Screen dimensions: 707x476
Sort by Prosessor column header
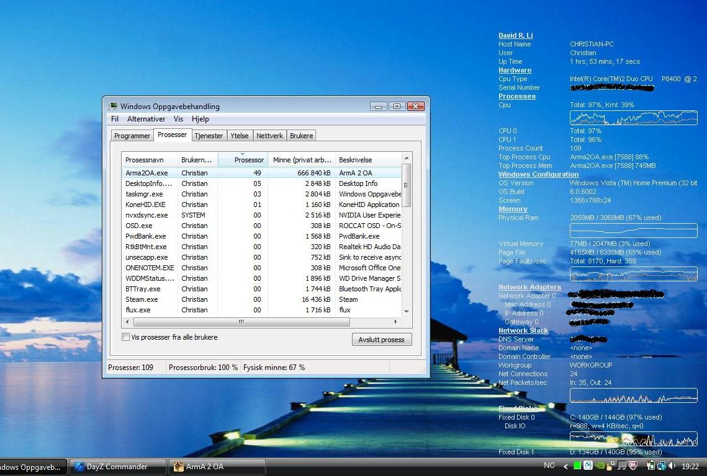click(x=243, y=160)
